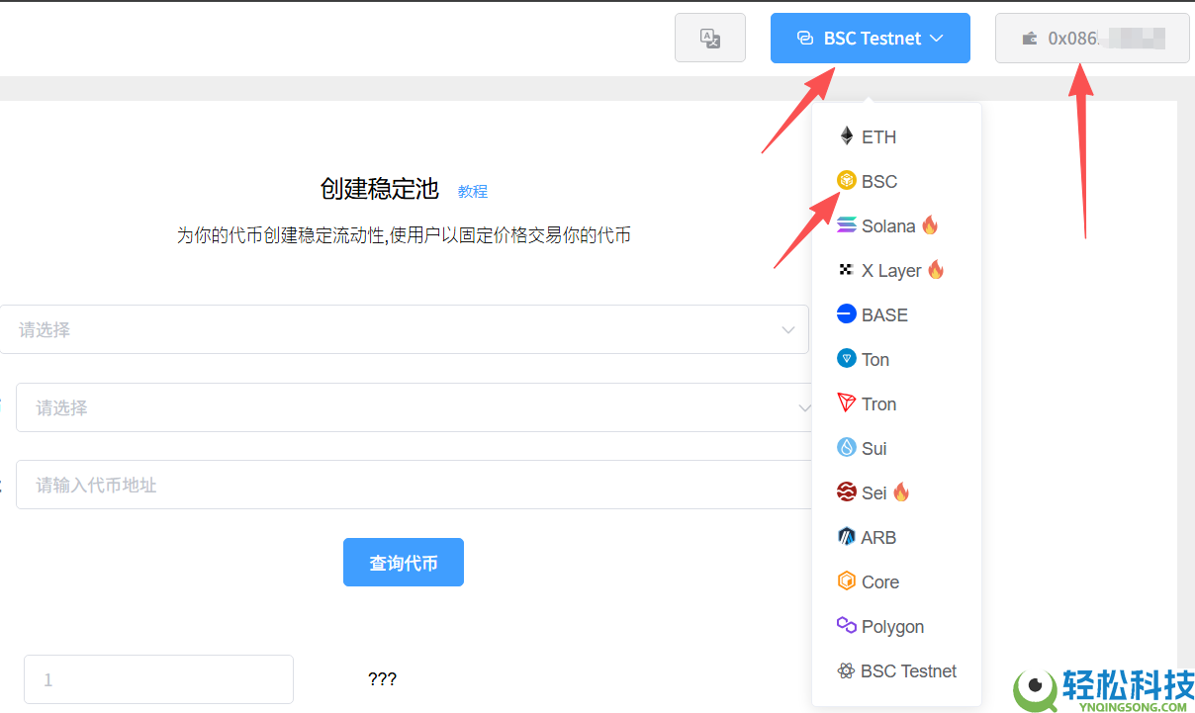The height and width of the screenshot is (713, 1195).
Task: Choose Core in the network menu
Action: point(879,581)
